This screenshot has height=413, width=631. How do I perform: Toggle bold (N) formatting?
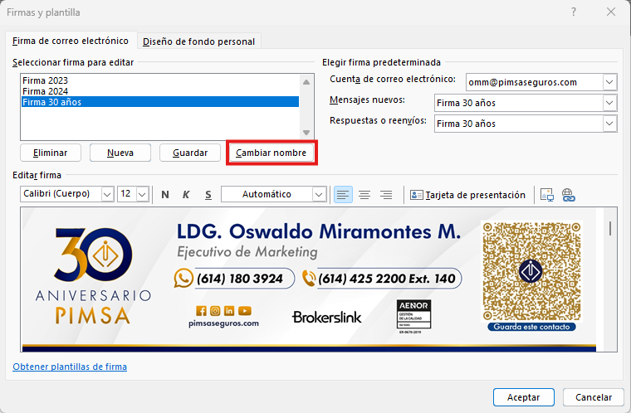click(x=165, y=195)
